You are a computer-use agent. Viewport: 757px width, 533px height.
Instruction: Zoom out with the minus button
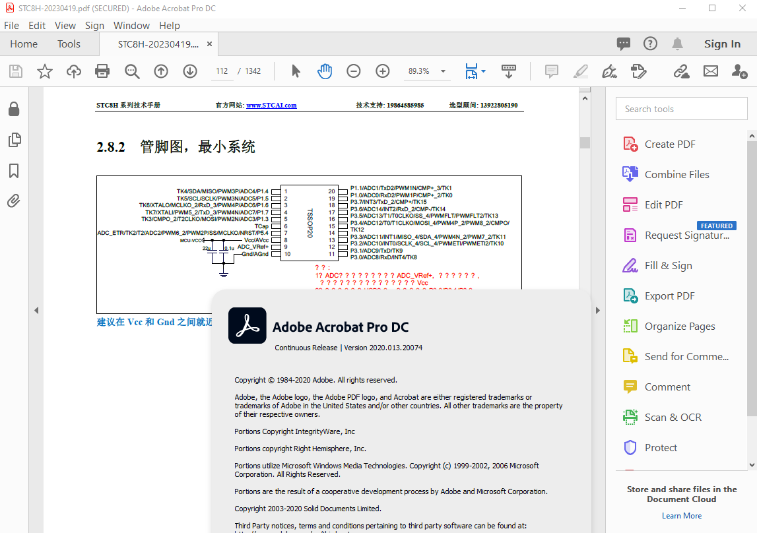pos(353,71)
